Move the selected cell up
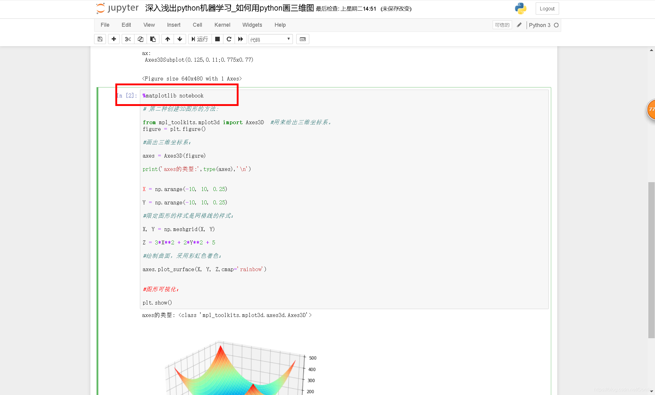The width and height of the screenshot is (655, 395). coord(168,39)
